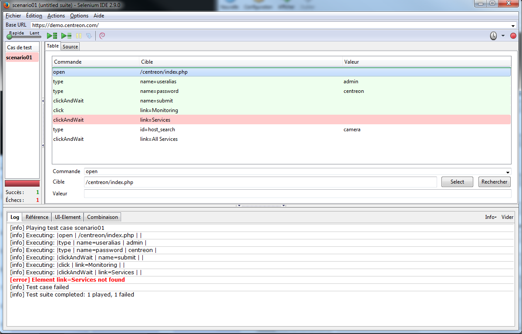The width and height of the screenshot is (522, 334).
Task: Play the entire test suite
Action: [52, 36]
